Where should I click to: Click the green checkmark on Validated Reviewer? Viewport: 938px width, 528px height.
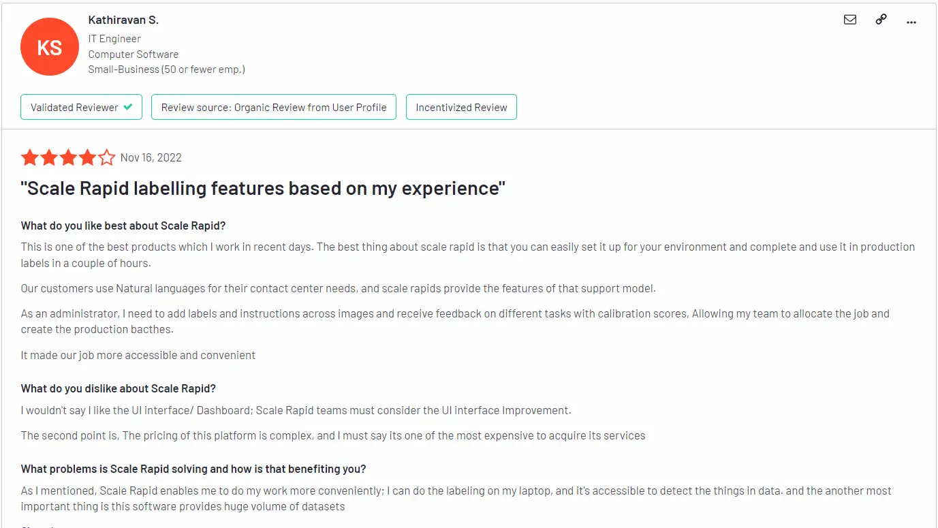(x=127, y=107)
